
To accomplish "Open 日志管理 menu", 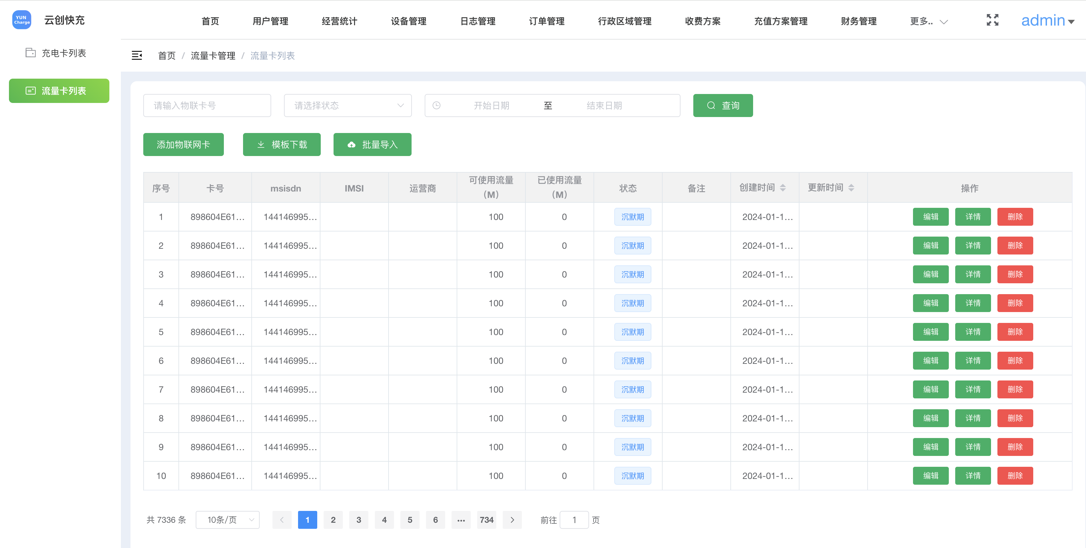I will click(x=478, y=21).
